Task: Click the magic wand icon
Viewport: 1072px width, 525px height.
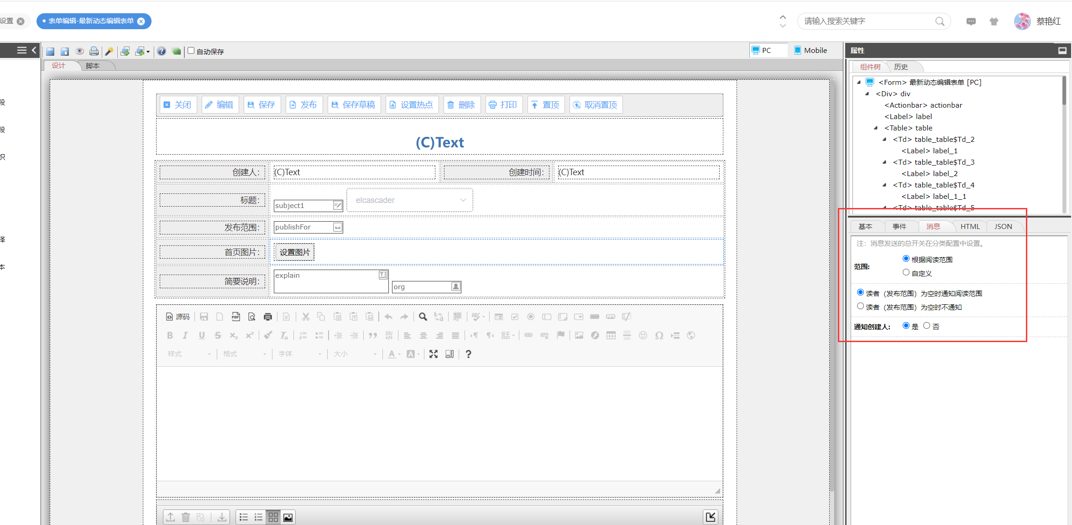Action: [x=109, y=51]
